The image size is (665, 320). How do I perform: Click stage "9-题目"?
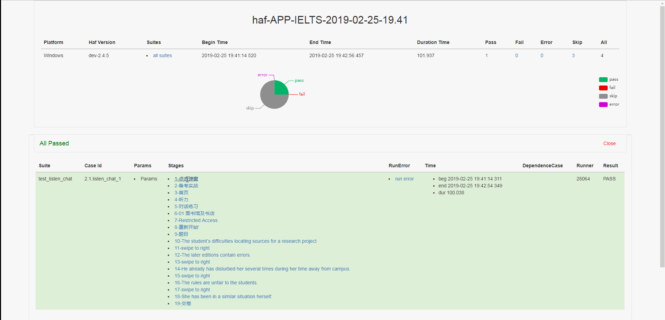[x=181, y=234]
